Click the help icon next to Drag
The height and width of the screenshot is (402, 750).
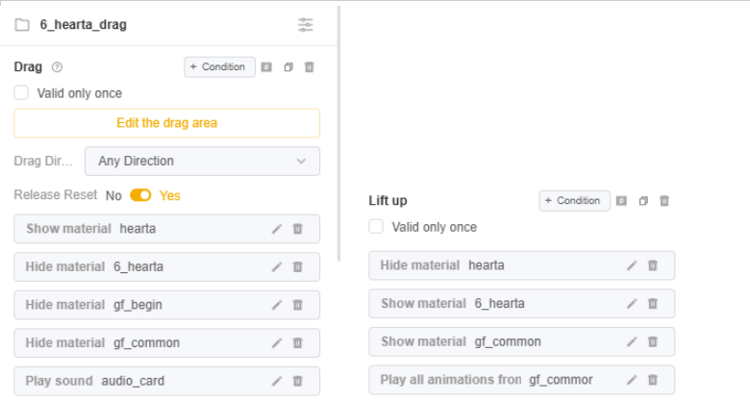pyautogui.click(x=57, y=67)
